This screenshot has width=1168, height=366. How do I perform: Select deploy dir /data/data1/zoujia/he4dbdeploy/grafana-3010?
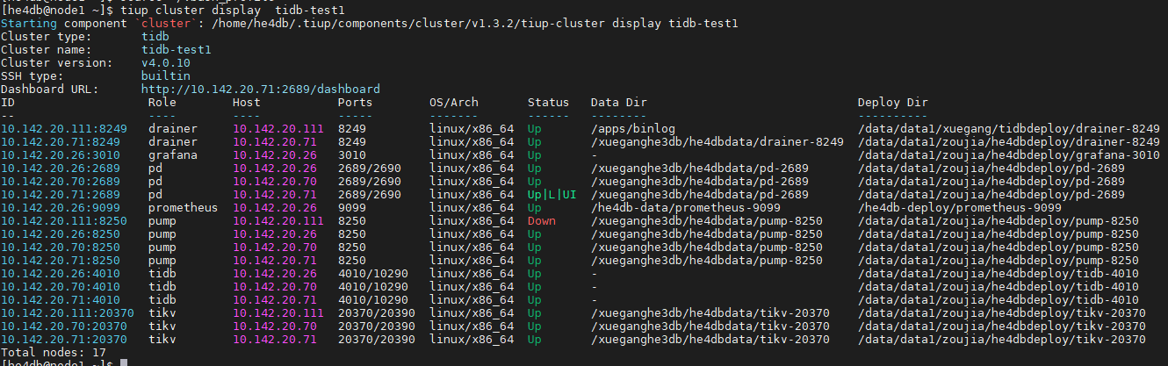coord(1009,155)
